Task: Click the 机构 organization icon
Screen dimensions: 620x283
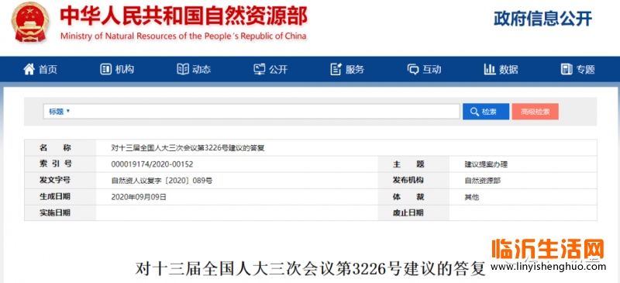Action: click(x=105, y=69)
